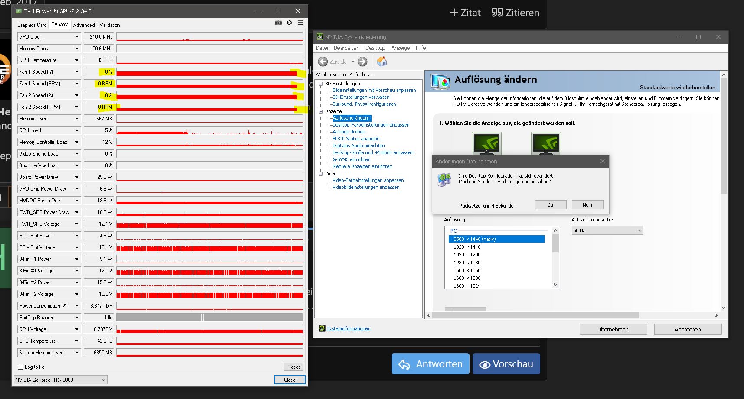
Task: Open the Desktop menu
Action: [x=375, y=48]
